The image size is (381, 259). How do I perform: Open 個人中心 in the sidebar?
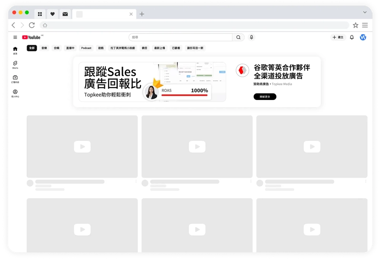pos(15,93)
